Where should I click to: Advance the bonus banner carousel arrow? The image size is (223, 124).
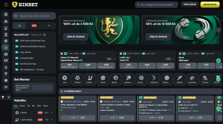coord(218,30)
